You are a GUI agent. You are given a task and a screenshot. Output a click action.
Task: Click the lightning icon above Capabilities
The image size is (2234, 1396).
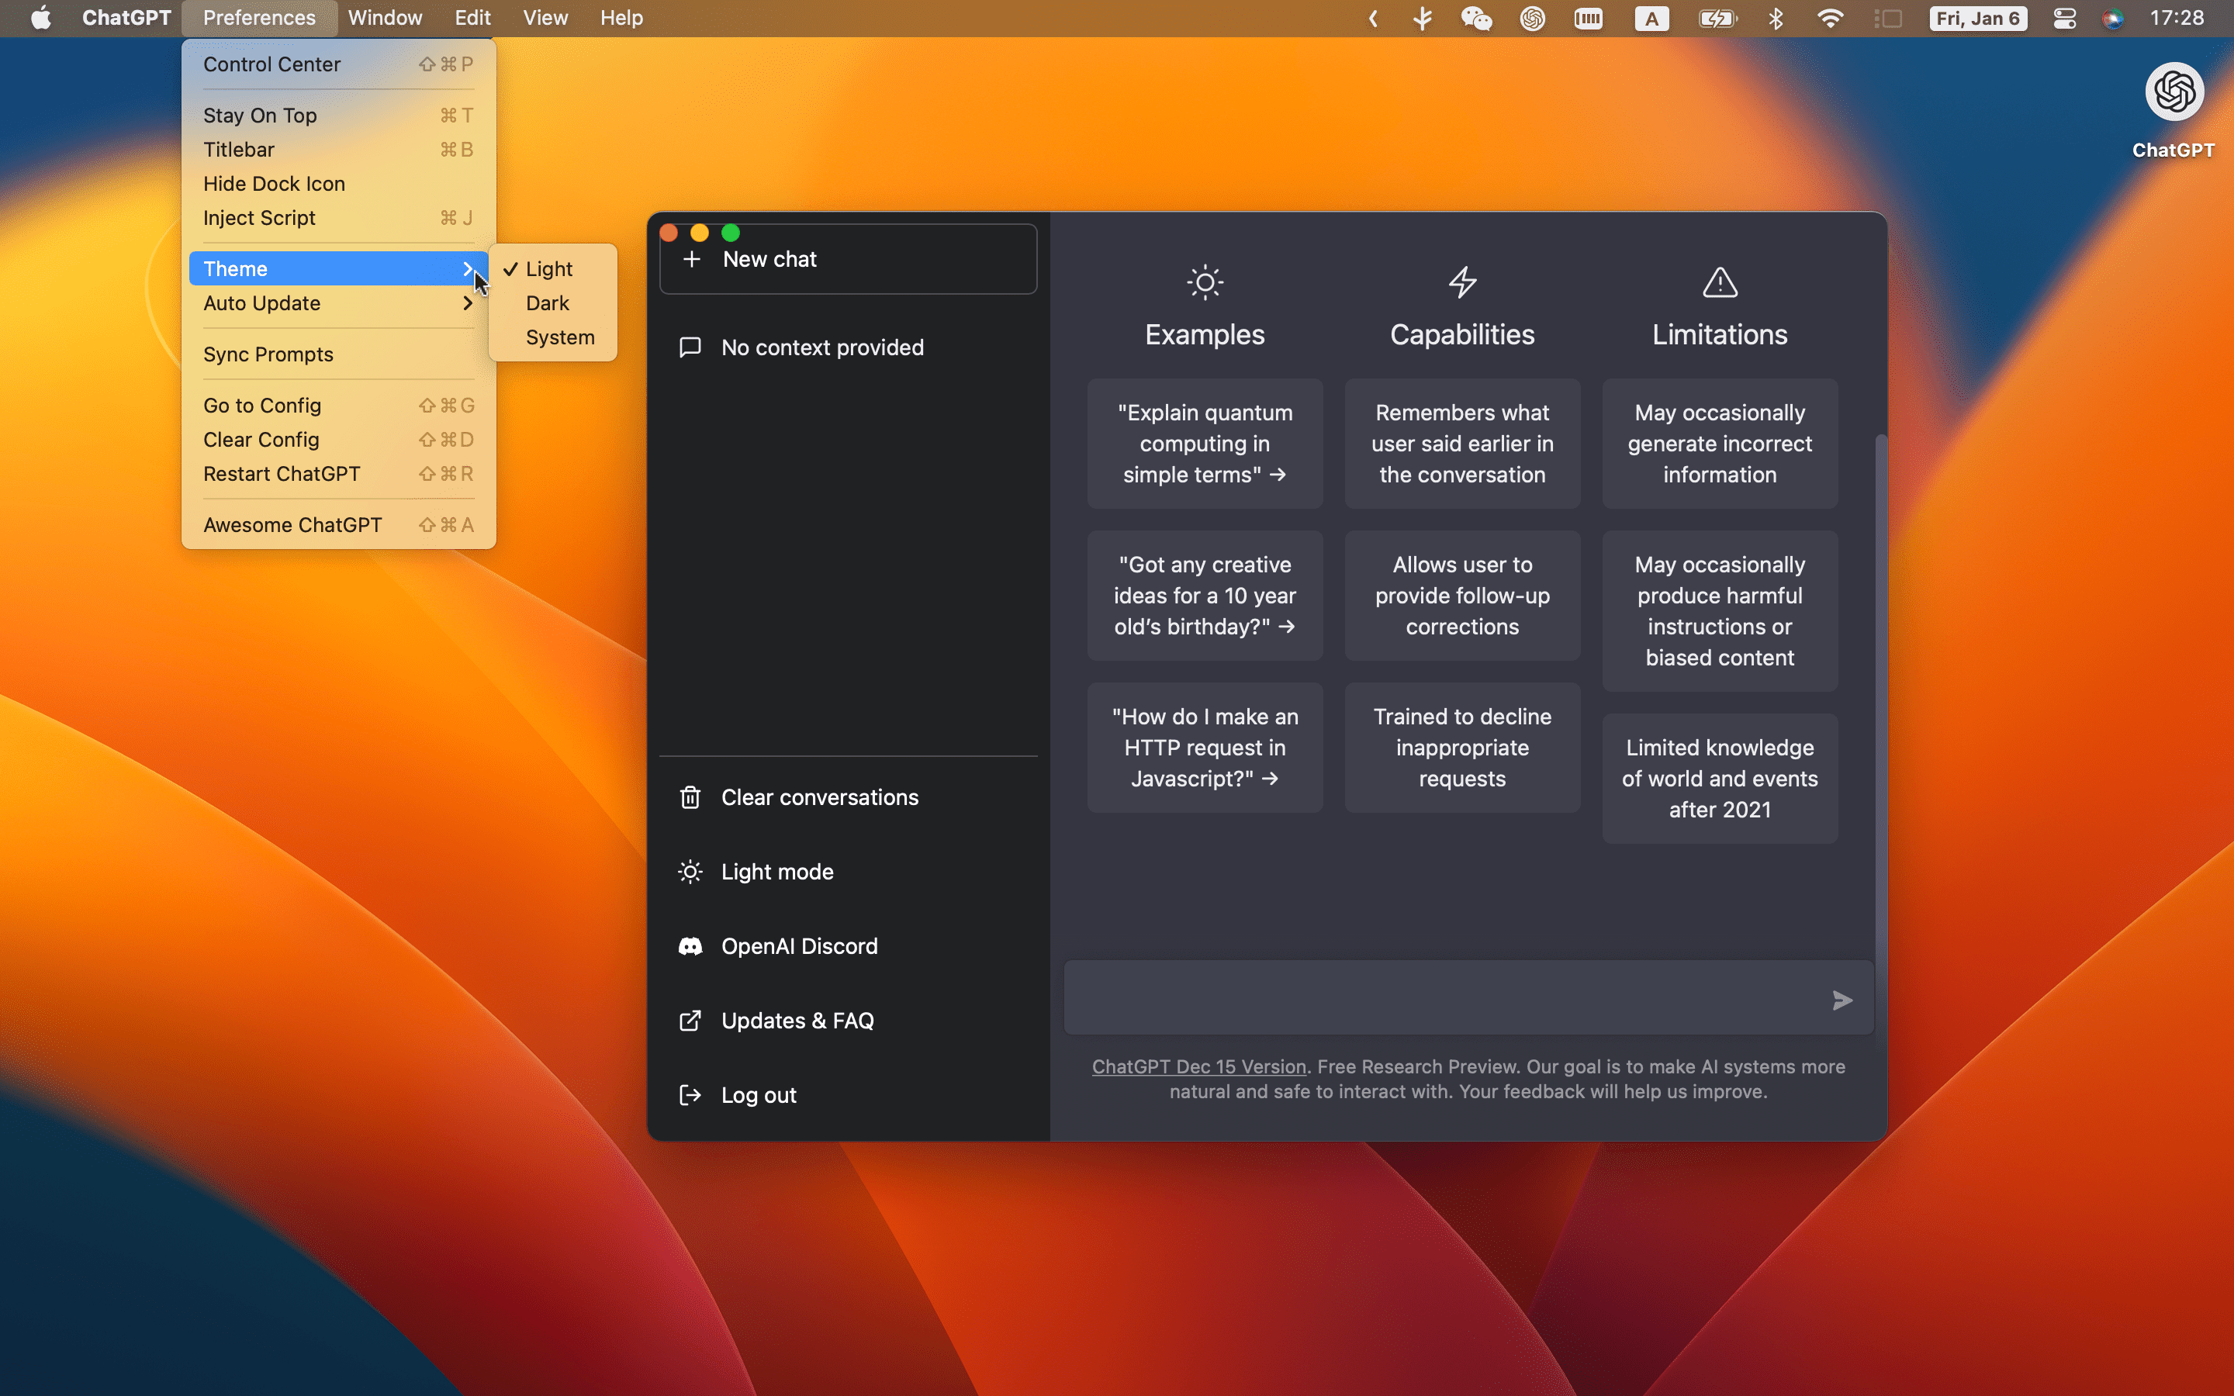(1461, 282)
